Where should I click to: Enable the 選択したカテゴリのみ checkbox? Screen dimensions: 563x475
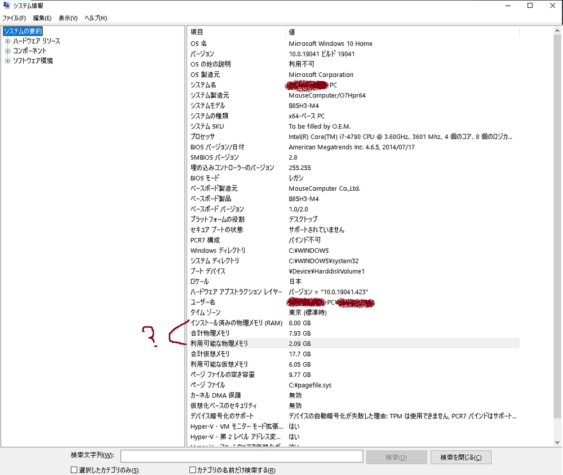74,469
